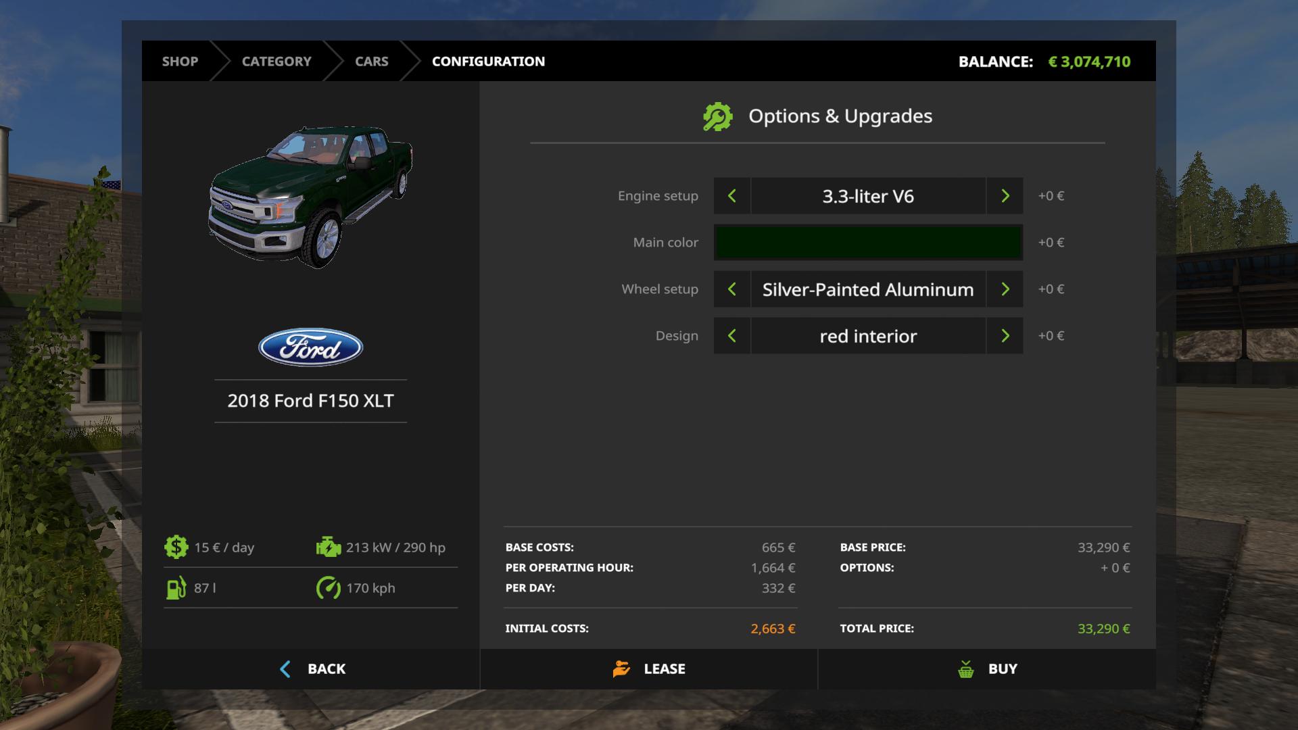Image resolution: width=1298 pixels, height=730 pixels.
Task: Go to Category breadcrumb
Action: click(x=277, y=62)
